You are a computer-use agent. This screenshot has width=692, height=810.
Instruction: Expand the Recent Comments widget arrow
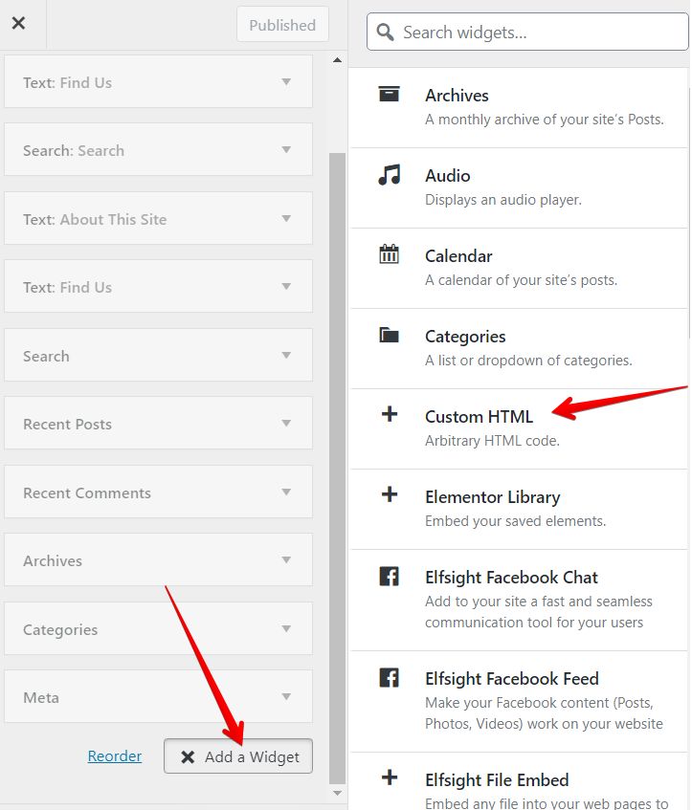[x=285, y=493]
